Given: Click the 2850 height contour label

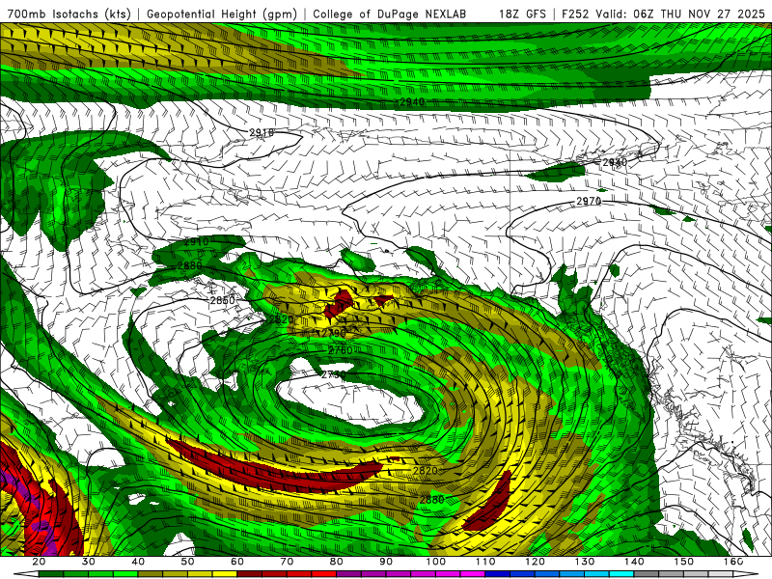Looking at the screenshot, I should tap(223, 300).
